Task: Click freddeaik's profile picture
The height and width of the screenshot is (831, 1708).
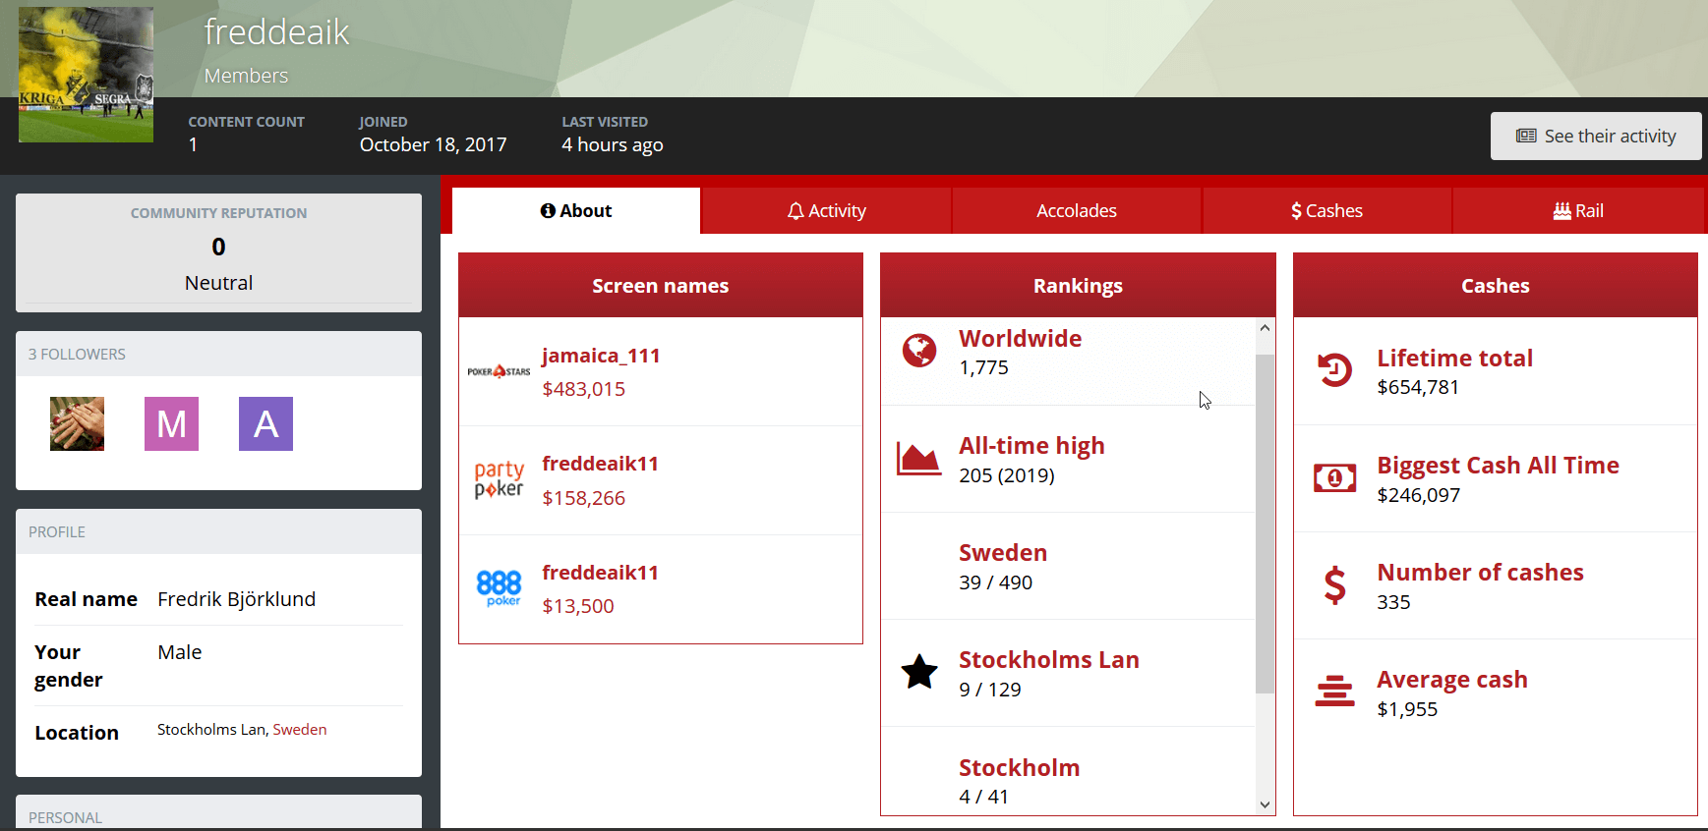Action: pos(87,75)
